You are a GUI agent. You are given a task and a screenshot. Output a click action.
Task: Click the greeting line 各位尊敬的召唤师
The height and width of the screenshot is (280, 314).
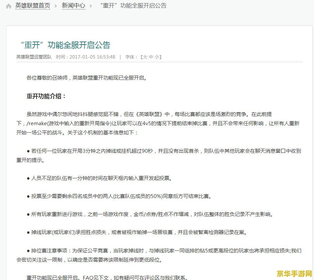pyautogui.click(x=87, y=78)
